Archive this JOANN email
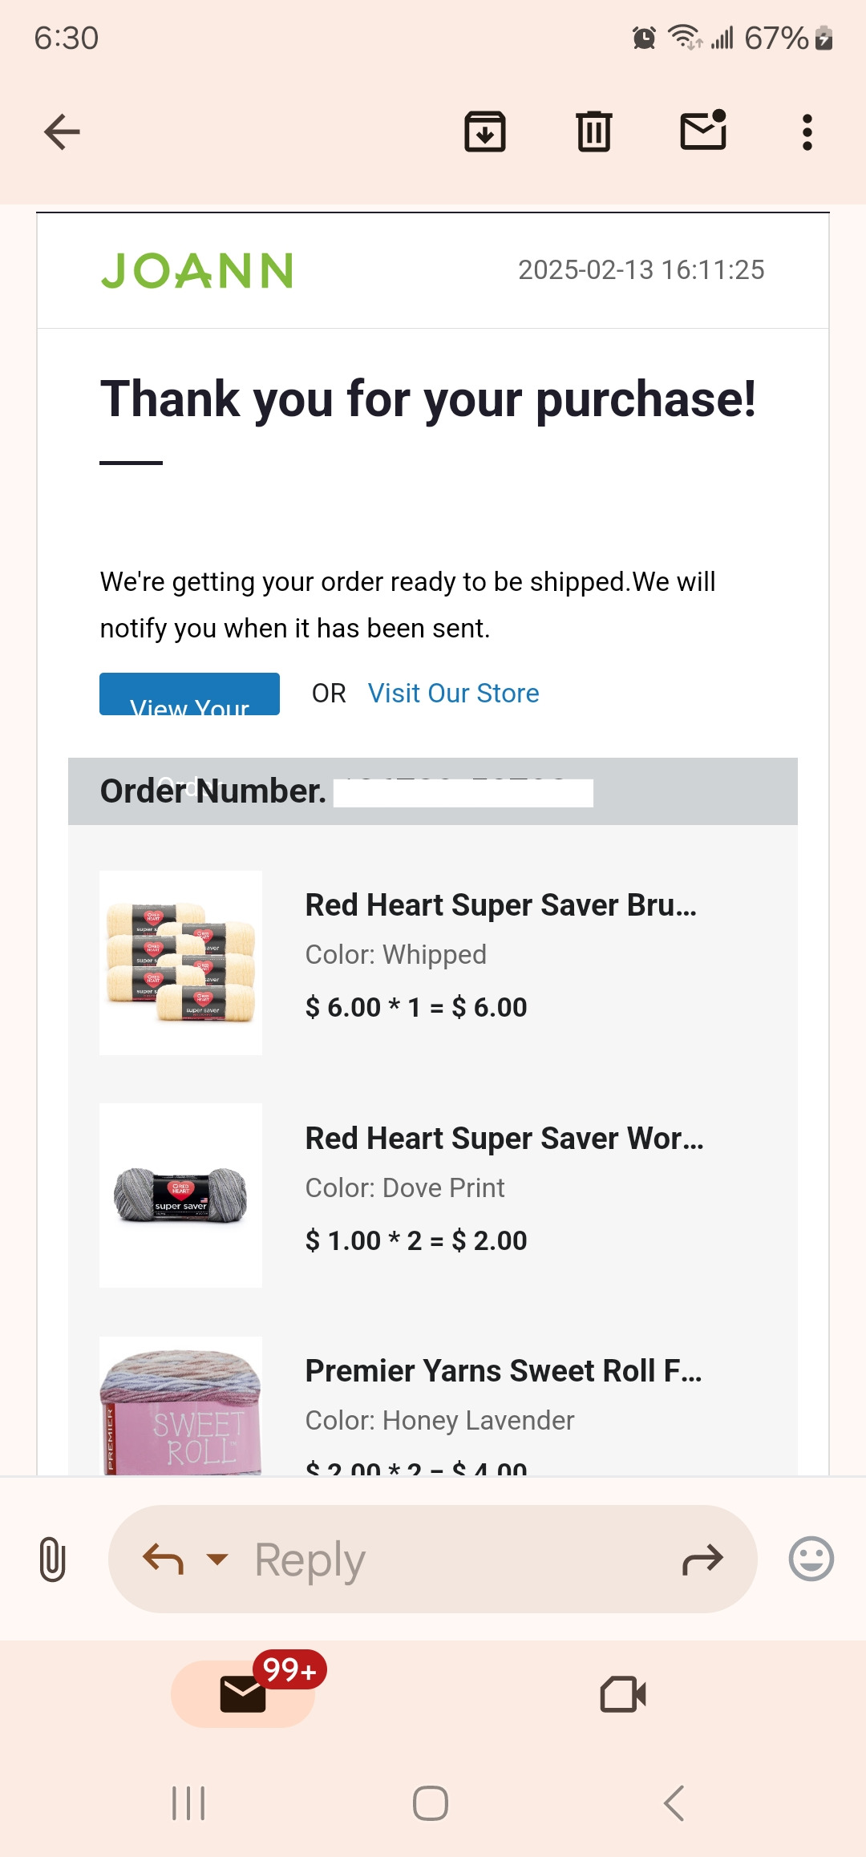 pyautogui.click(x=485, y=132)
